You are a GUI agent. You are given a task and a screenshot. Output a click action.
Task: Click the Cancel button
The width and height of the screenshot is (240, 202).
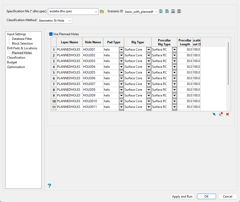coord(227,197)
